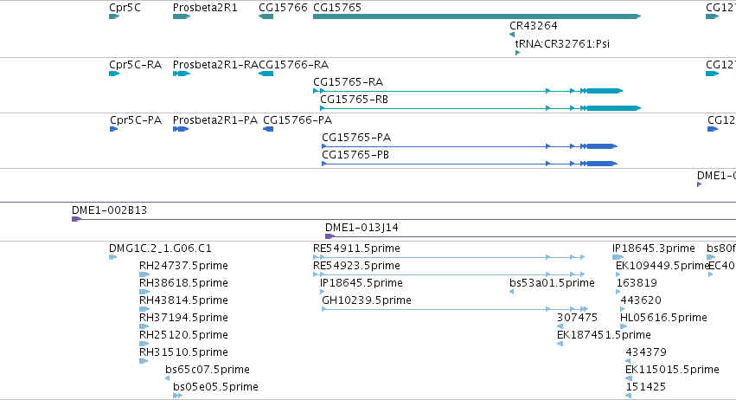This screenshot has height=400, width=736.
Task: Click the tRNA:CR32761:Psi glyph
Action: coord(517,53)
